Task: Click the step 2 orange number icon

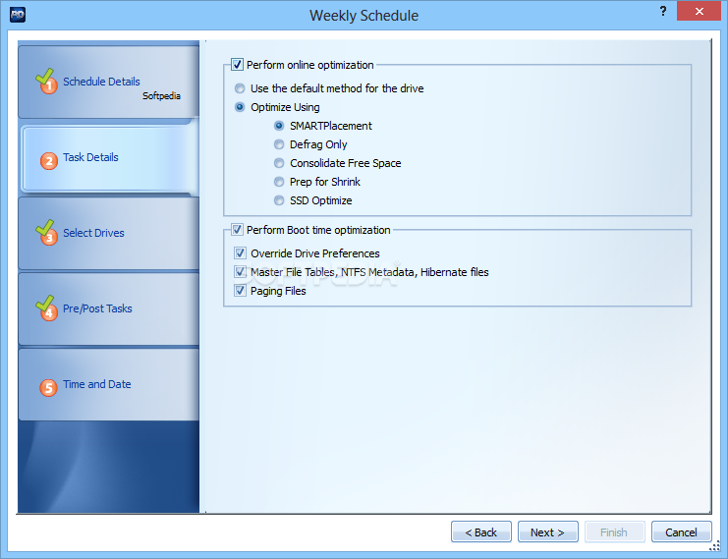Action: (x=49, y=161)
